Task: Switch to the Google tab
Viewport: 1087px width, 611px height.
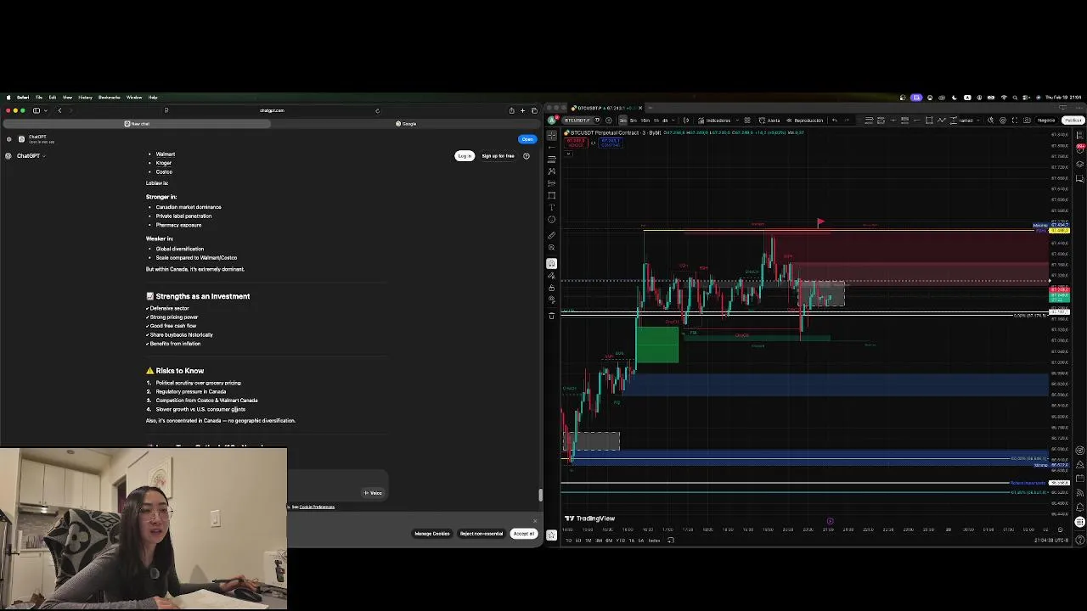Action: (406, 124)
